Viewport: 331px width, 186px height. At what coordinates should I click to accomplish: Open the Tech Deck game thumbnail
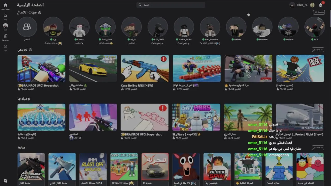click(300, 68)
